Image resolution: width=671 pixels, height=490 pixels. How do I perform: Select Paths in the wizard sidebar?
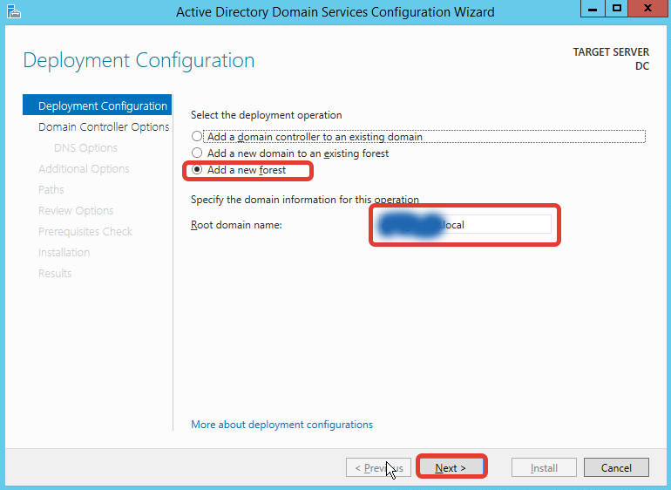point(51,190)
